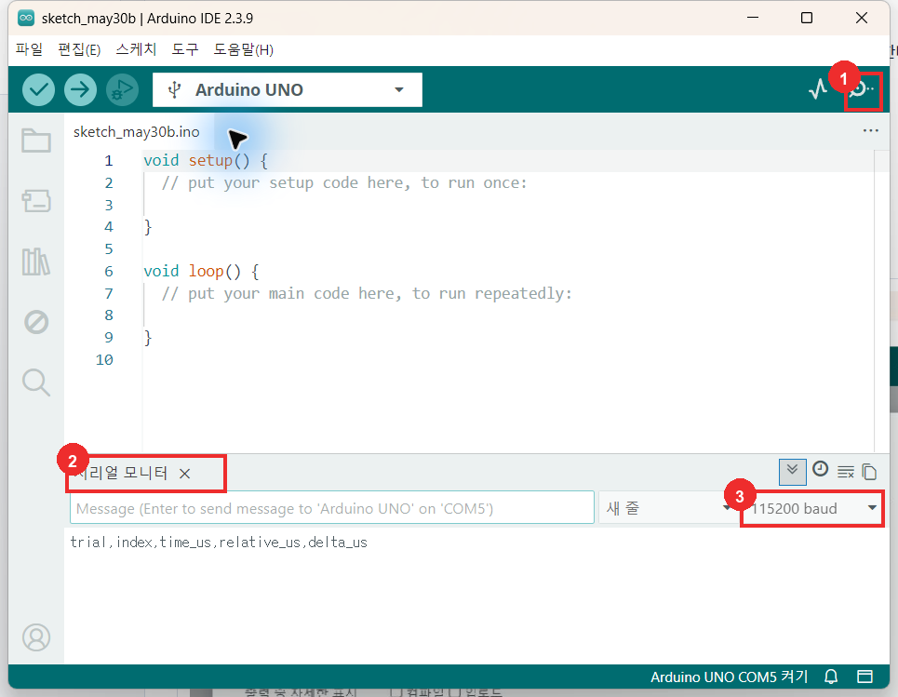Open the Search sidebar magnifier icon

[36, 382]
